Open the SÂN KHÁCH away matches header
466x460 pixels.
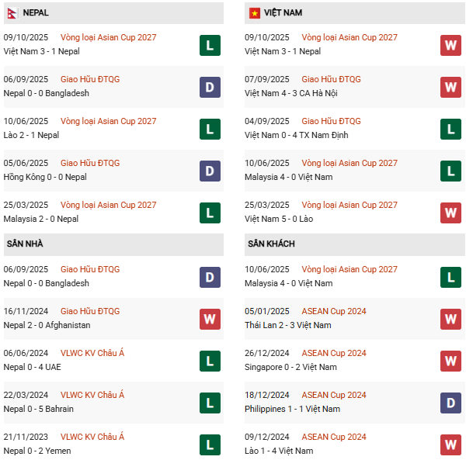[x=272, y=244]
